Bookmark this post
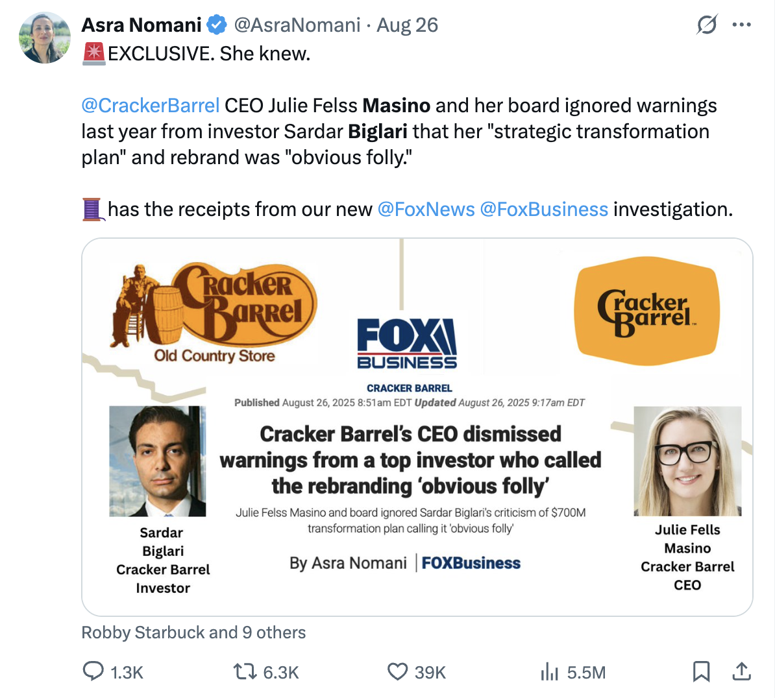775x698 pixels. 701,671
